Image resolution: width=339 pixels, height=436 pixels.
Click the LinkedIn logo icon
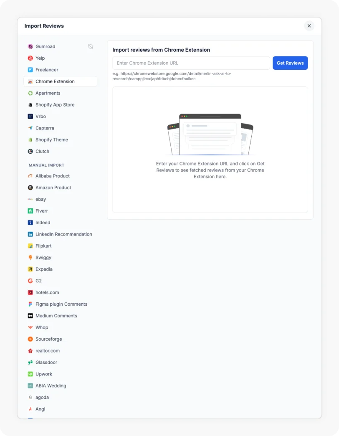pos(30,234)
